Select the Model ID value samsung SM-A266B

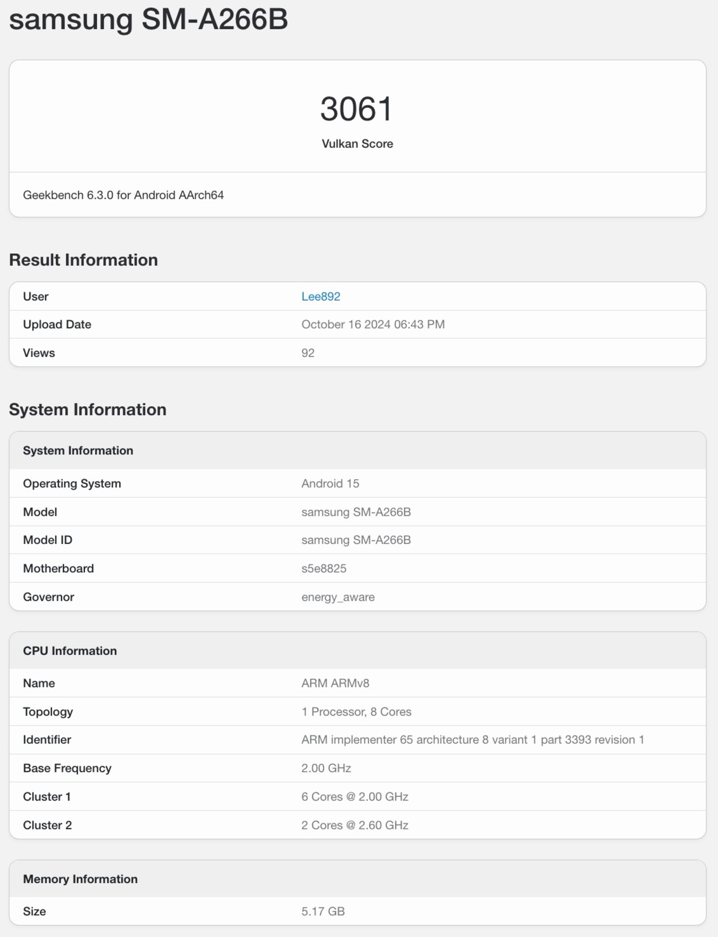click(x=356, y=540)
